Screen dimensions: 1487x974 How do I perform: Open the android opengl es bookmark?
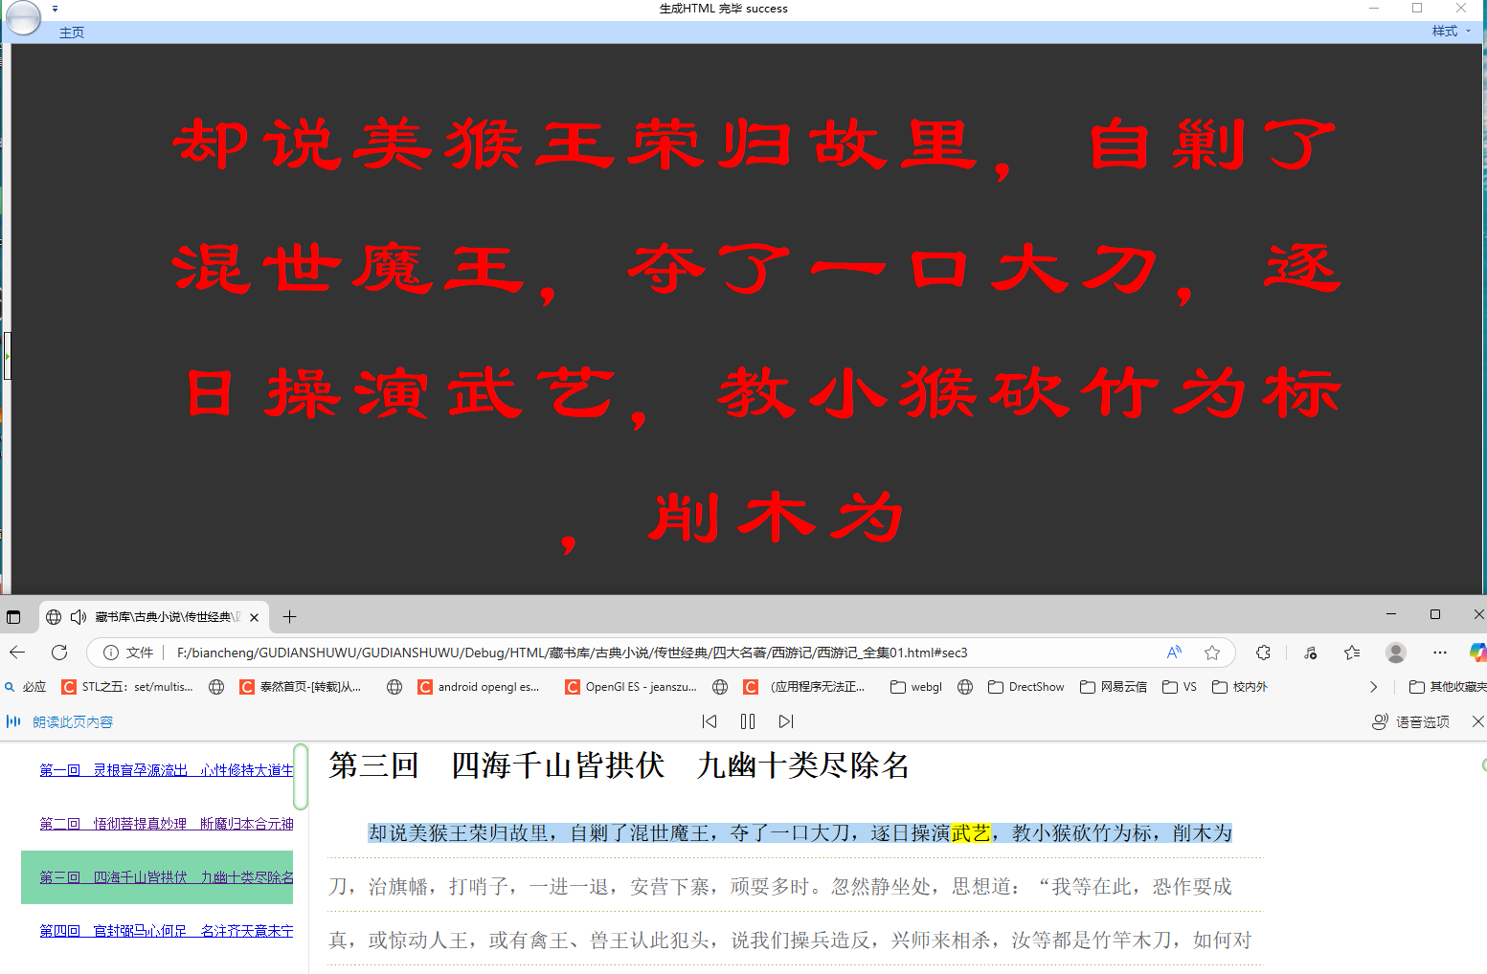pyautogui.click(x=479, y=687)
